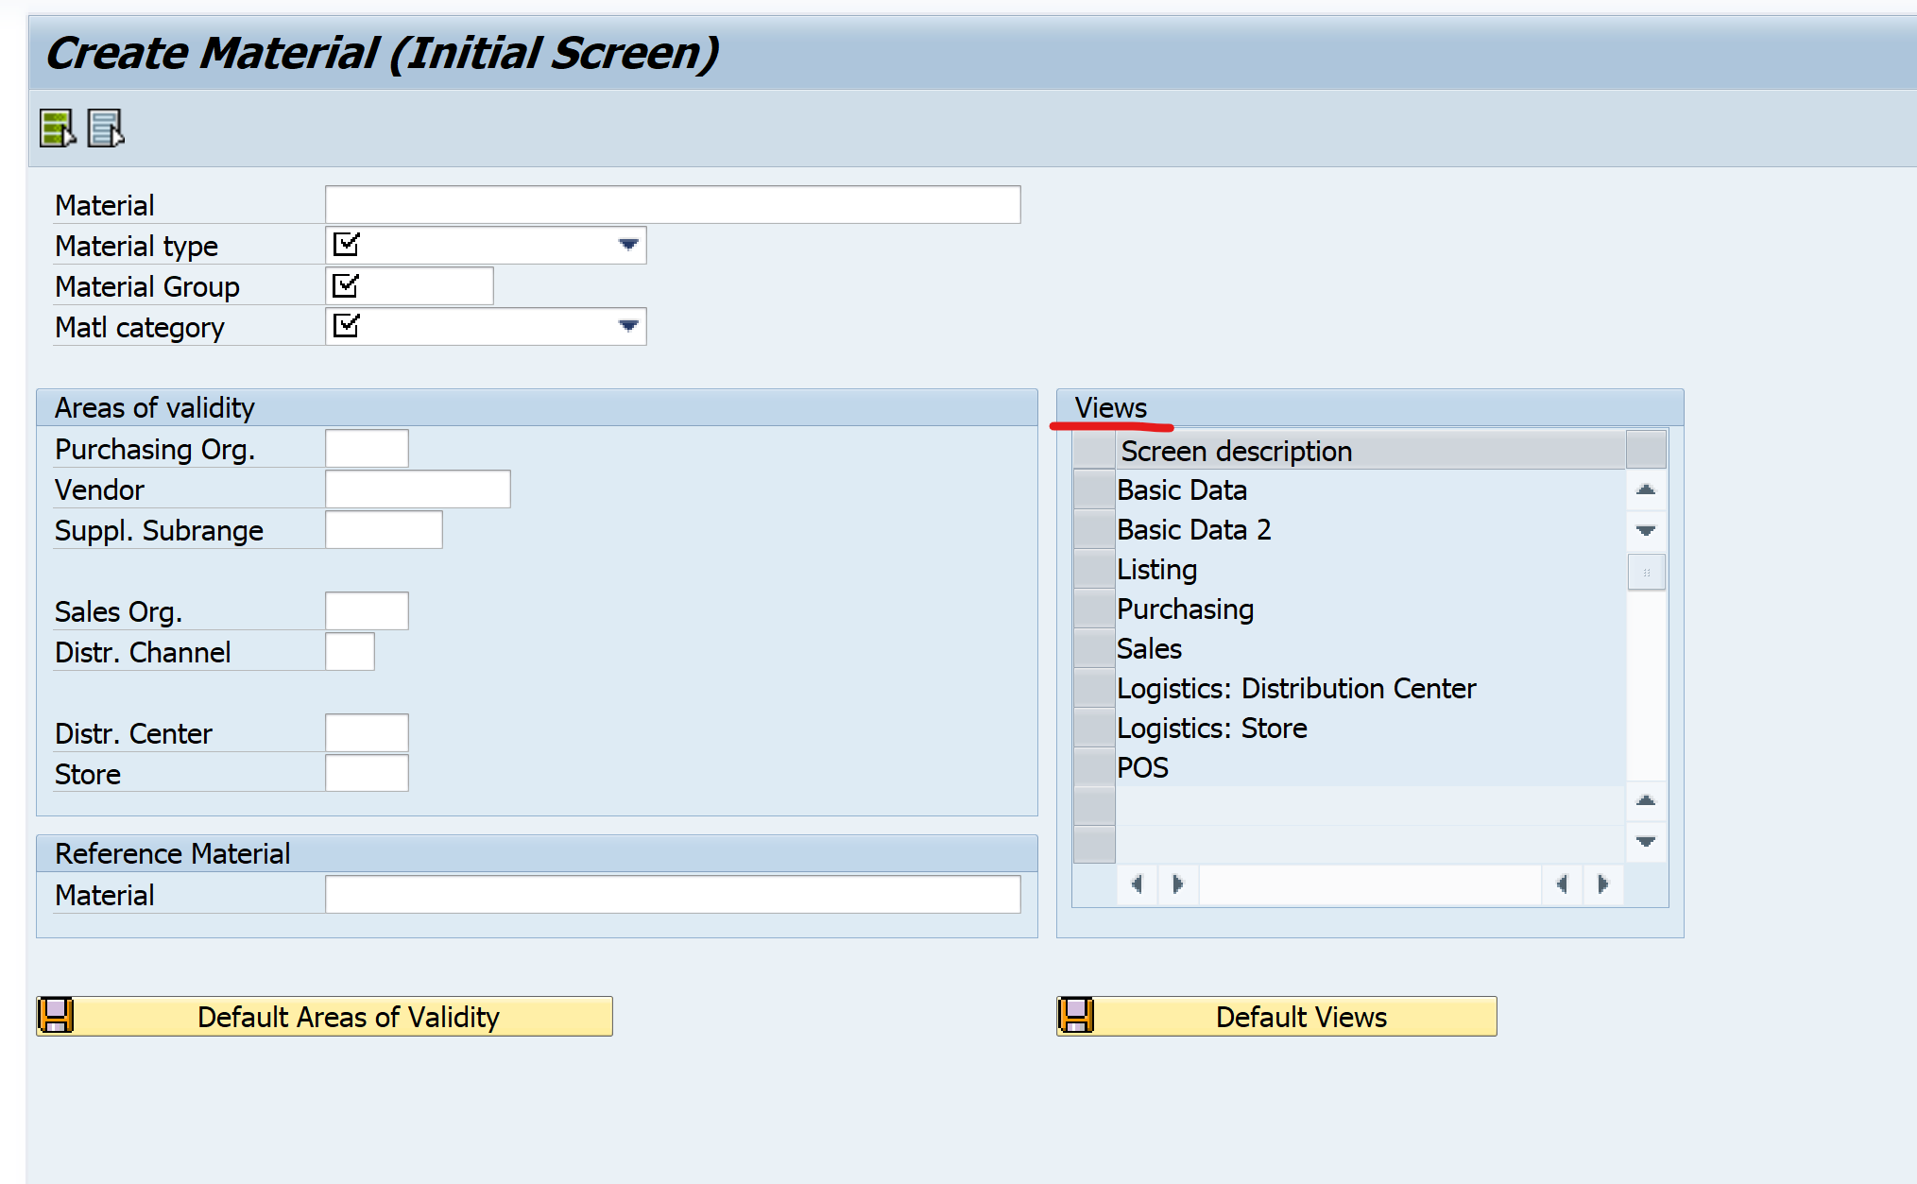This screenshot has height=1184, width=1917.
Task: Select the Logistics: Store view row
Action: (1212, 728)
